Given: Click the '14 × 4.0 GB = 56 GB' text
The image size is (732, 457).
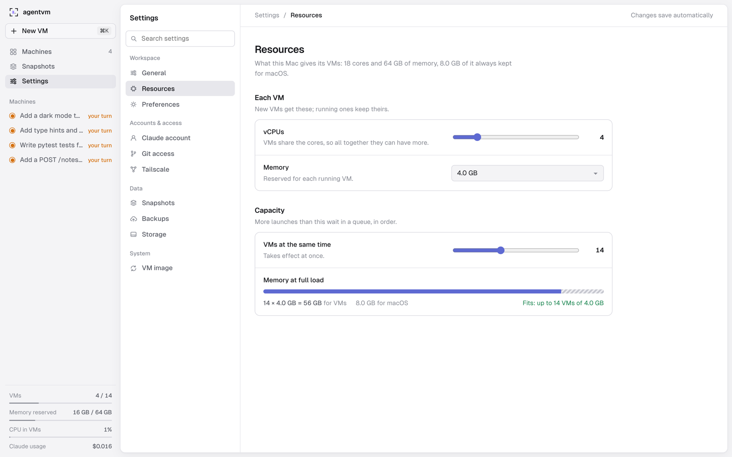Looking at the screenshot, I should pos(292,303).
